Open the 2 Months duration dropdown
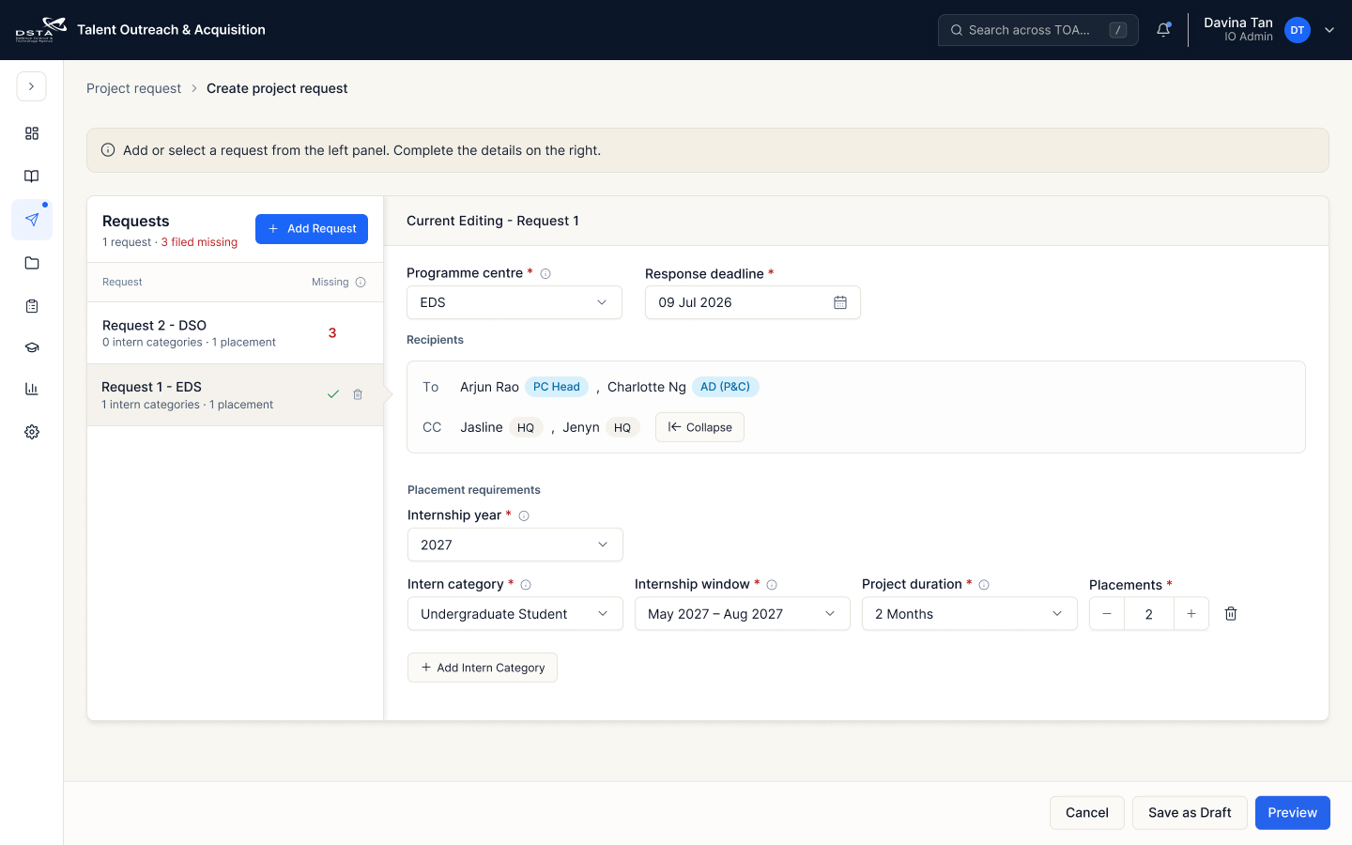The width and height of the screenshot is (1352, 845). point(970,614)
